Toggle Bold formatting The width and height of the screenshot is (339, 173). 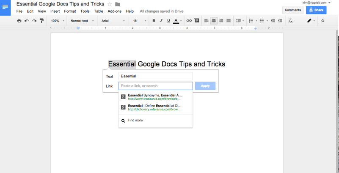click(154, 21)
